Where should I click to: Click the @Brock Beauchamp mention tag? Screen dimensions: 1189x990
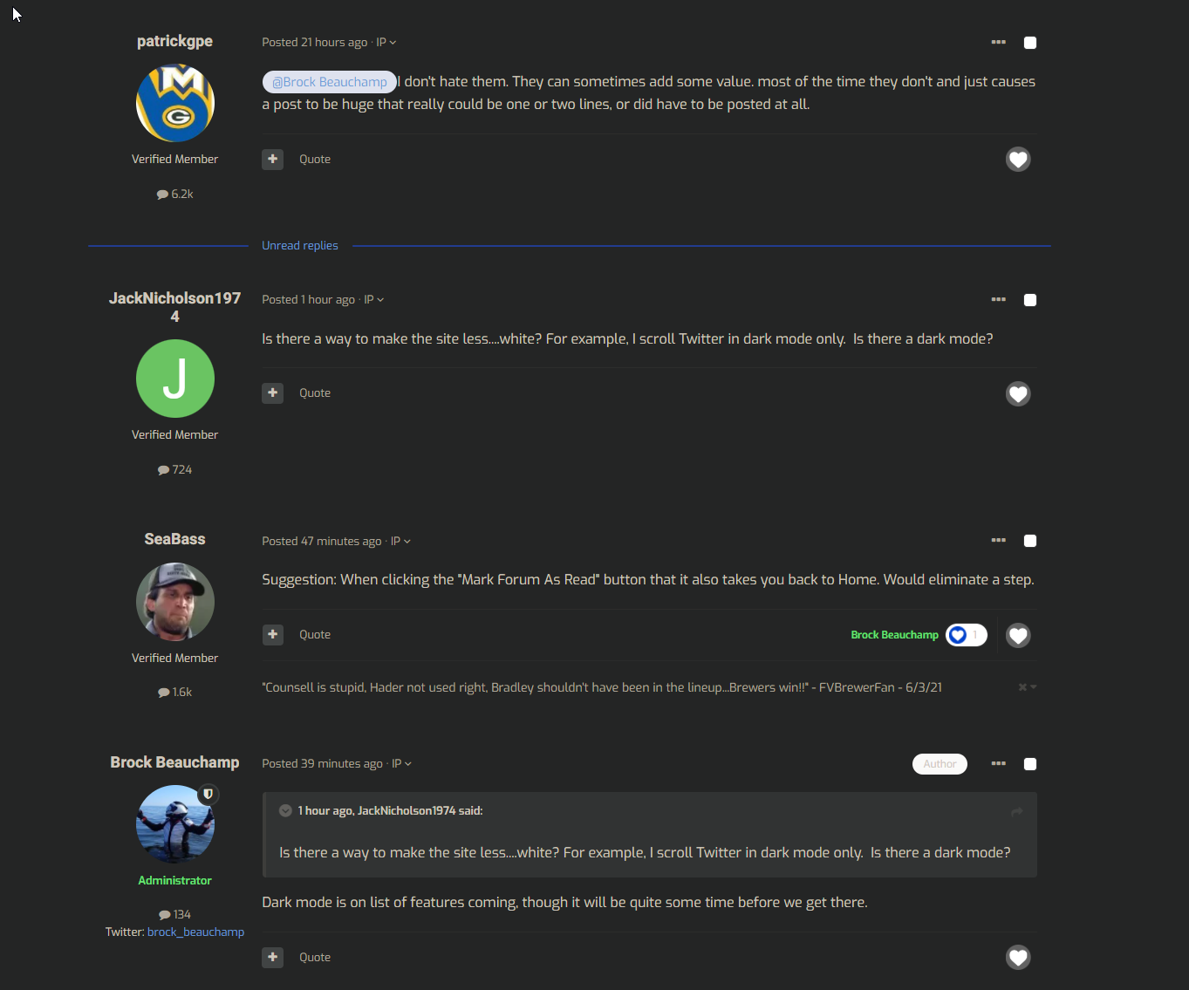click(x=330, y=82)
